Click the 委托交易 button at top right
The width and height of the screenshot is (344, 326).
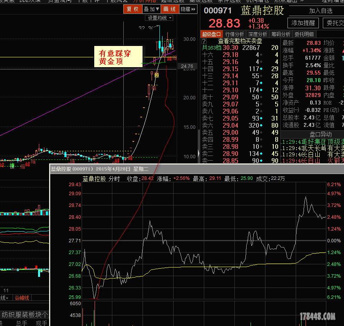point(334,23)
